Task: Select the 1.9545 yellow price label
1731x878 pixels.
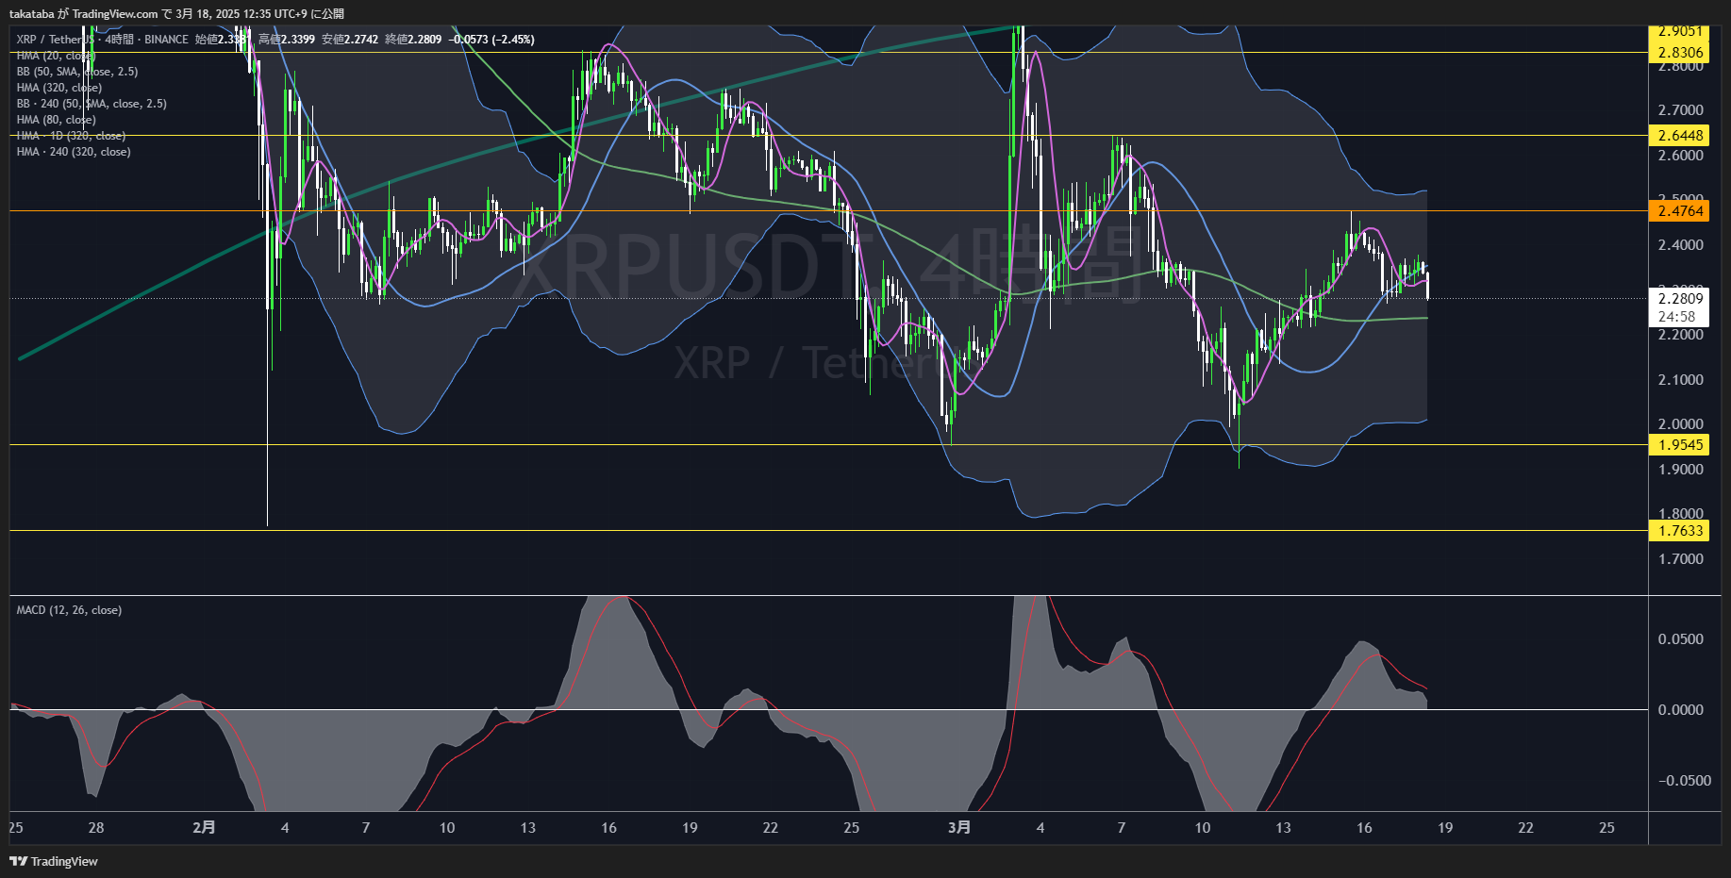Action: 1680,445
